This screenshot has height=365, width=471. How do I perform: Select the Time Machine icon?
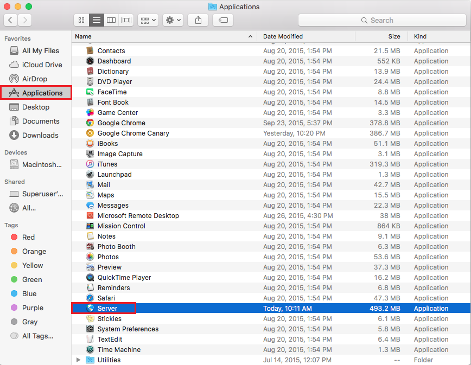coord(90,350)
